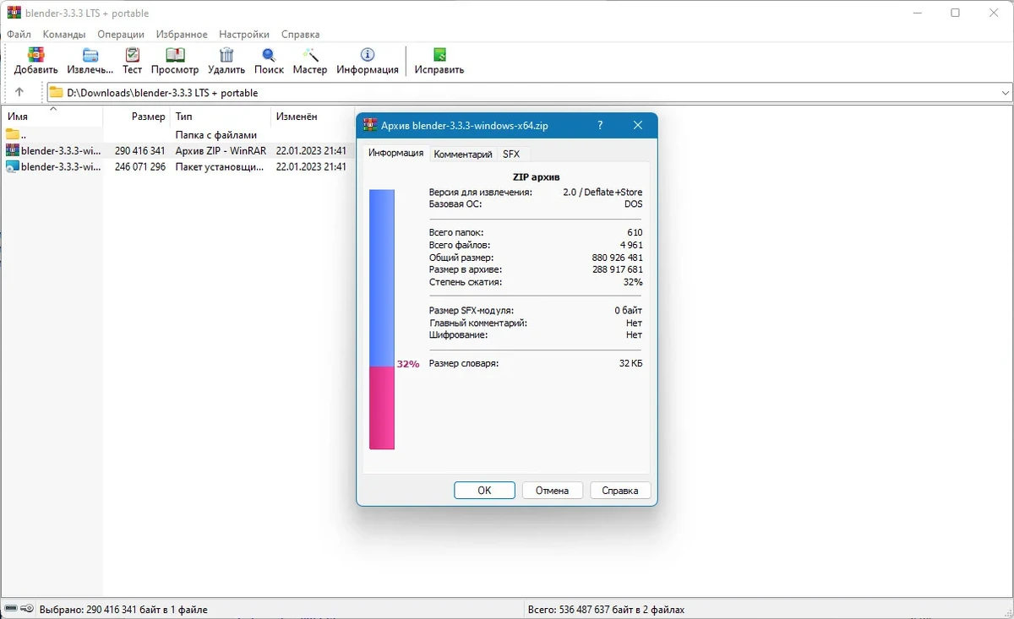Open the Избранное menu
The width and height of the screenshot is (1014, 619).
182,35
